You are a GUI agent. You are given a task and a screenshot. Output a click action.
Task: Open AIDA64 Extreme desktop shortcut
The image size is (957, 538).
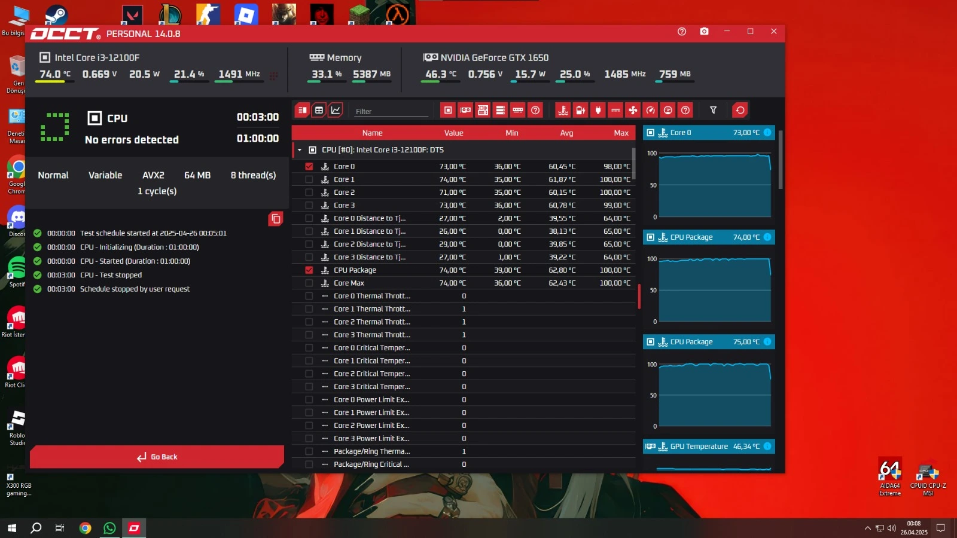pos(890,477)
